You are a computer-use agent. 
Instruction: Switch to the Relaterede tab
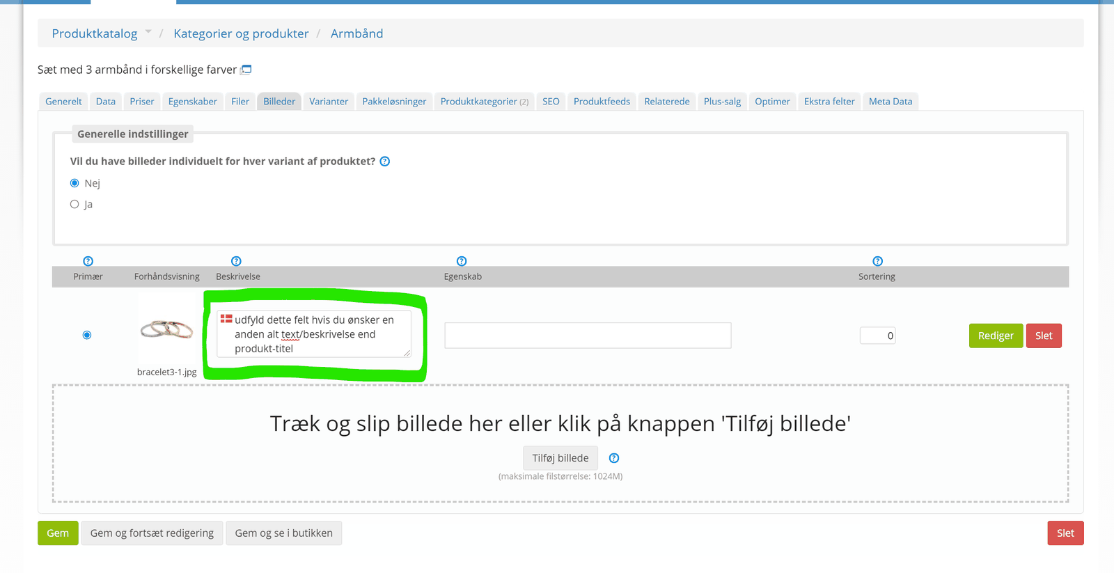(667, 102)
